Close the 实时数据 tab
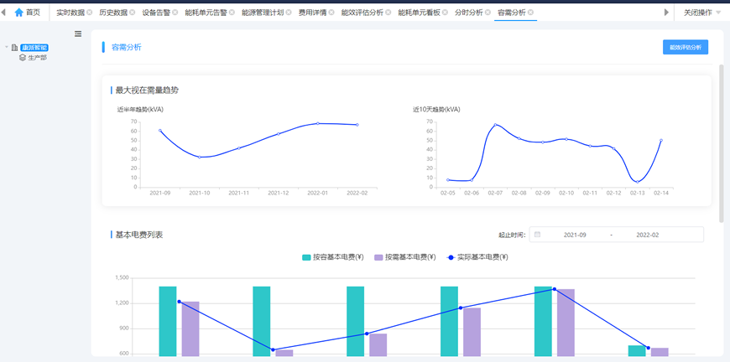 (90, 13)
